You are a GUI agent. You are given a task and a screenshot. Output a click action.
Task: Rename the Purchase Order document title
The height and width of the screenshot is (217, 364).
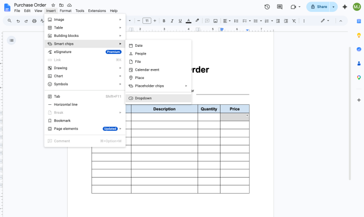[x=30, y=5]
